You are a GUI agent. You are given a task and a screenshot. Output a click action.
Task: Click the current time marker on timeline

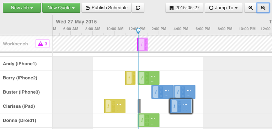coord(138,31)
